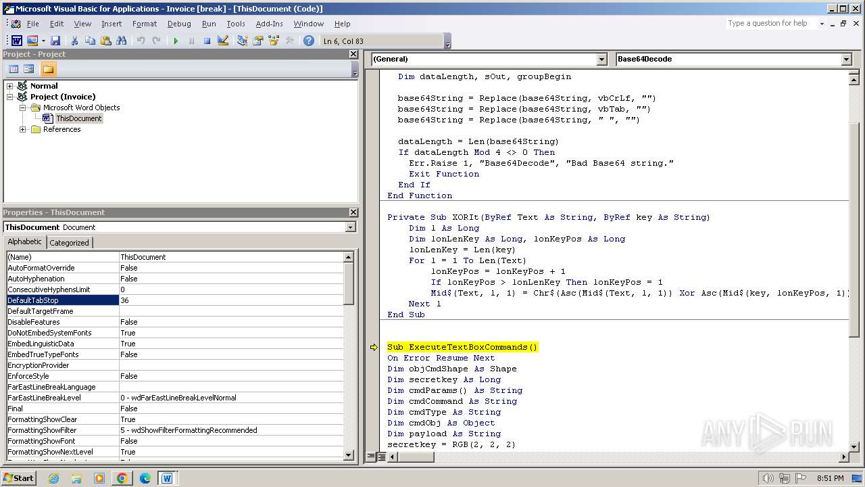This screenshot has width=865, height=487.
Task: Click View Code icon in Project panel
Action: click(x=13, y=69)
